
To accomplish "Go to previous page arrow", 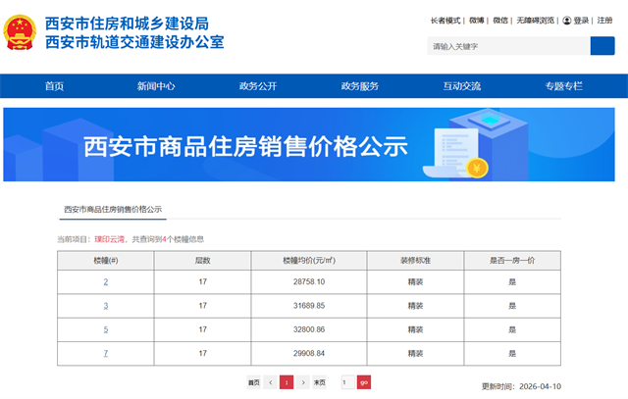I will pyautogui.click(x=270, y=382).
